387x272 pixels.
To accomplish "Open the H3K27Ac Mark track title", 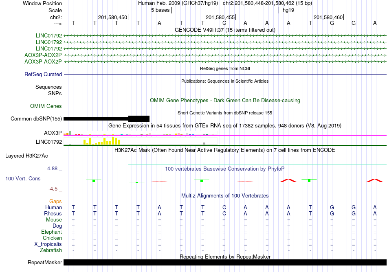I will [x=225, y=150].
